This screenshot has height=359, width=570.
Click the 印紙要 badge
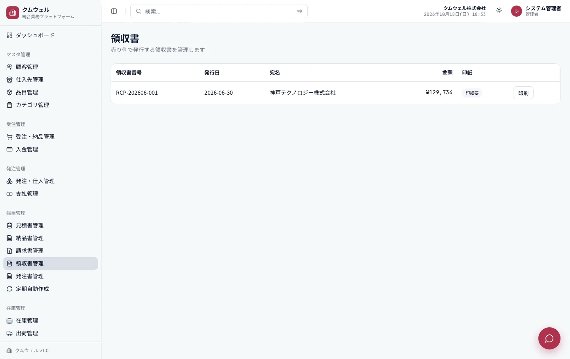point(472,93)
